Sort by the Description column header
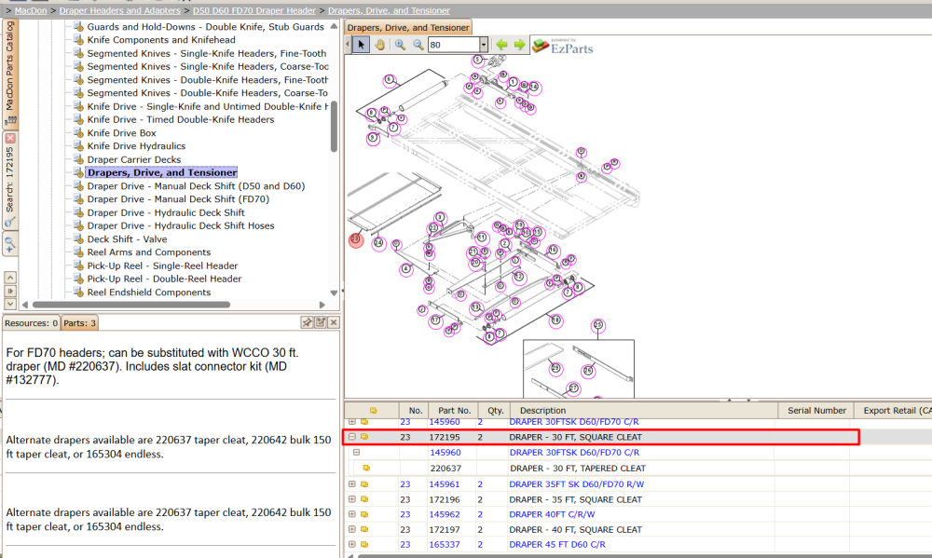932x558 pixels. coord(642,411)
